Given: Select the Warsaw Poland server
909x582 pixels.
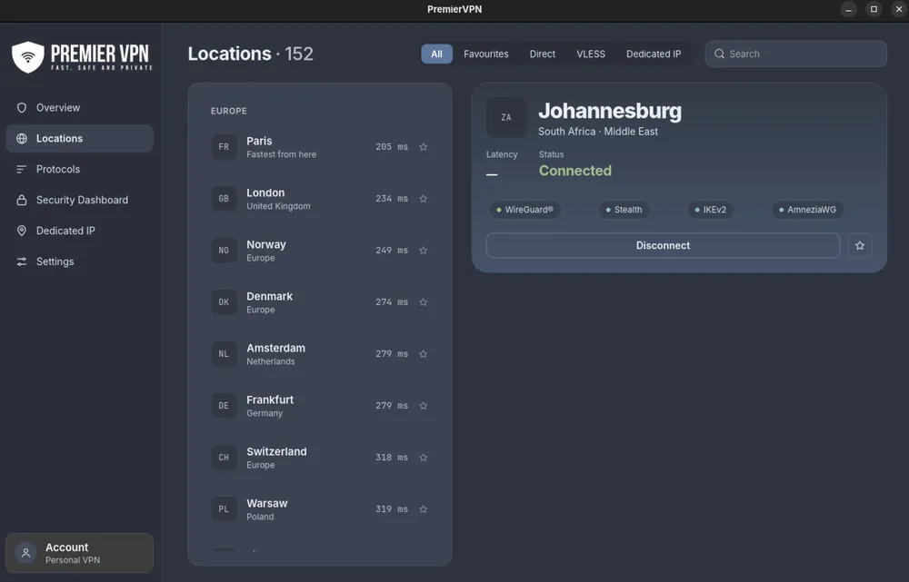Looking at the screenshot, I should pos(320,509).
